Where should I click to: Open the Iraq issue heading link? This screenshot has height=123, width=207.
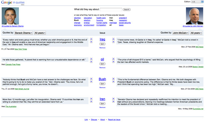click(x=102, y=39)
